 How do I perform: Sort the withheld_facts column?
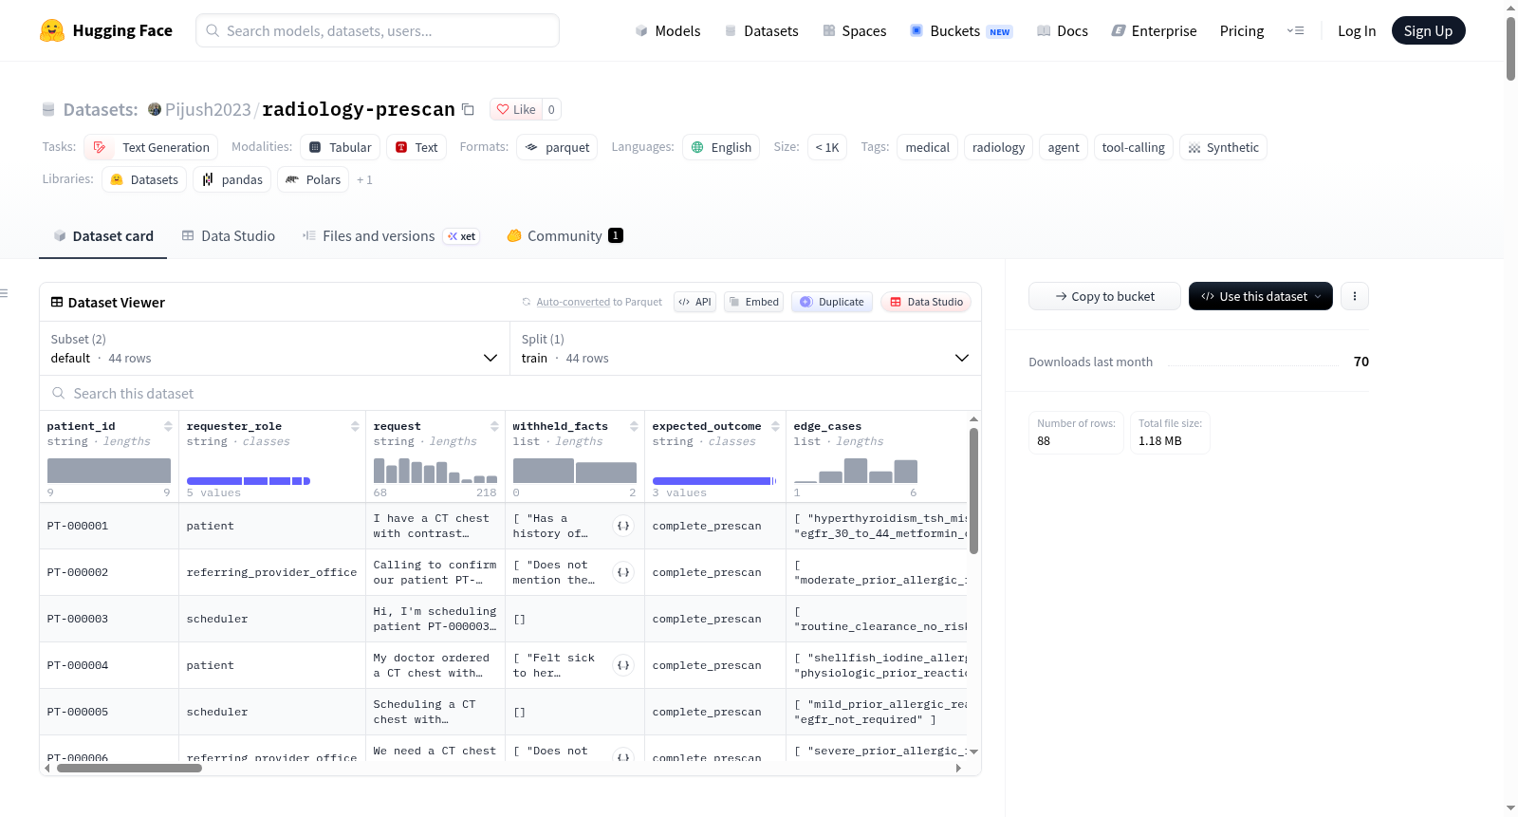[634, 426]
